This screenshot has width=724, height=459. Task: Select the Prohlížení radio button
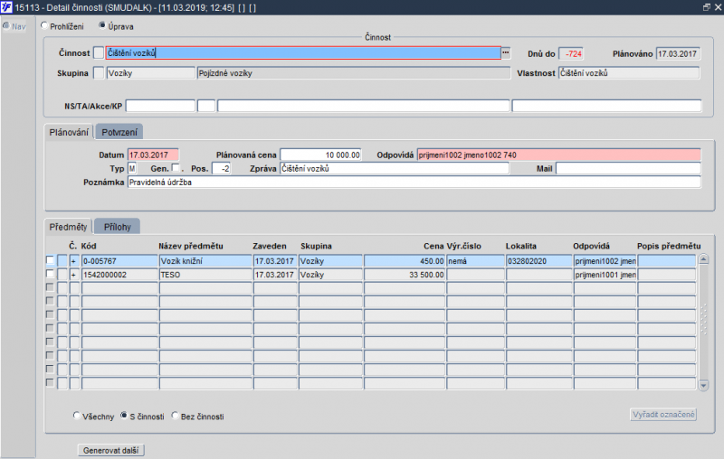coord(44,26)
